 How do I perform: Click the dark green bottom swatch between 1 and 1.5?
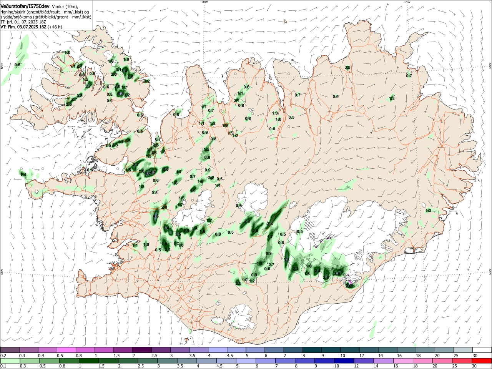[89, 361]
